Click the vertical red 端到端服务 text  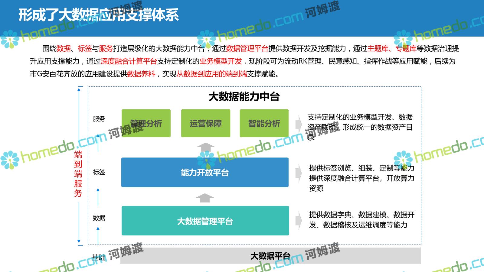point(78,174)
